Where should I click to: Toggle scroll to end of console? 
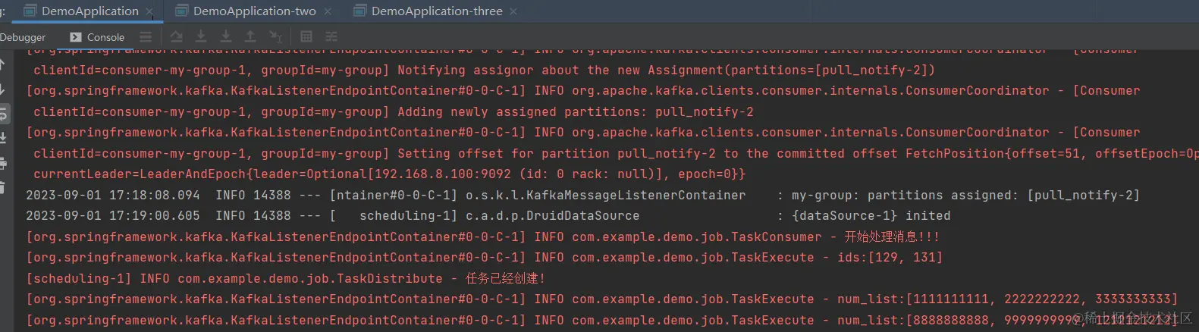tap(3, 139)
